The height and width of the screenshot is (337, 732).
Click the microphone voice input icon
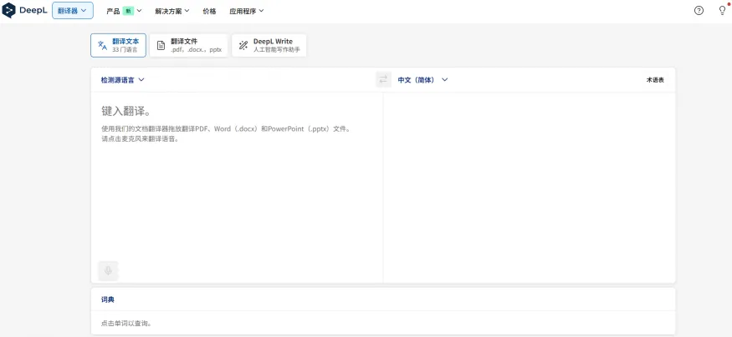click(108, 270)
